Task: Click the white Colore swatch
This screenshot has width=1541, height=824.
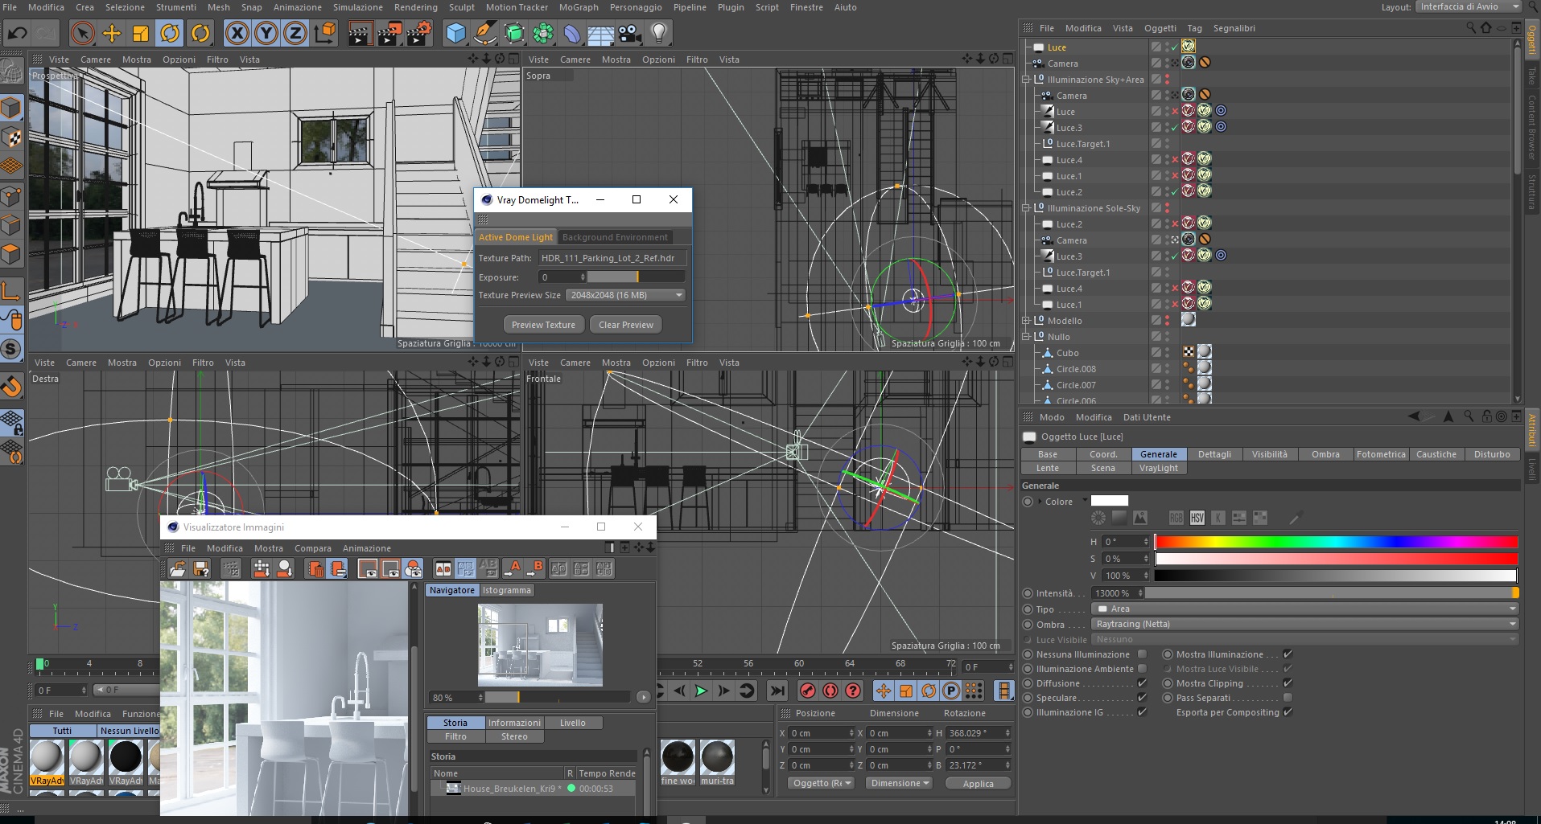Action: coord(1109,501)
